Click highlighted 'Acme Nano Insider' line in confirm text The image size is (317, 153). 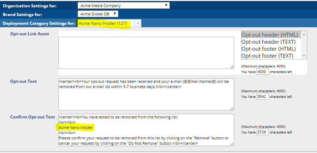pyautogui.click(x=76, y=128)
